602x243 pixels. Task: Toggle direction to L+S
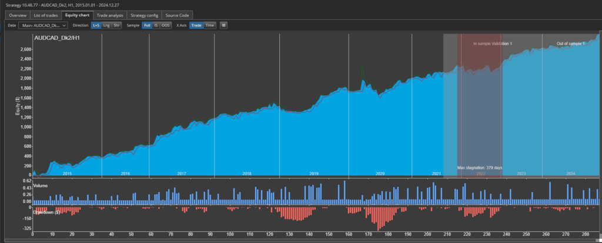(x=96, y=25)
